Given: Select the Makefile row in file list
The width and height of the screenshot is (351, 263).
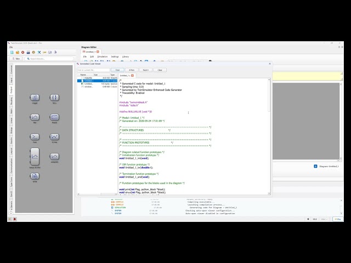Looking at the screenshot, I should pyautogui.click(x=98, y=78).
